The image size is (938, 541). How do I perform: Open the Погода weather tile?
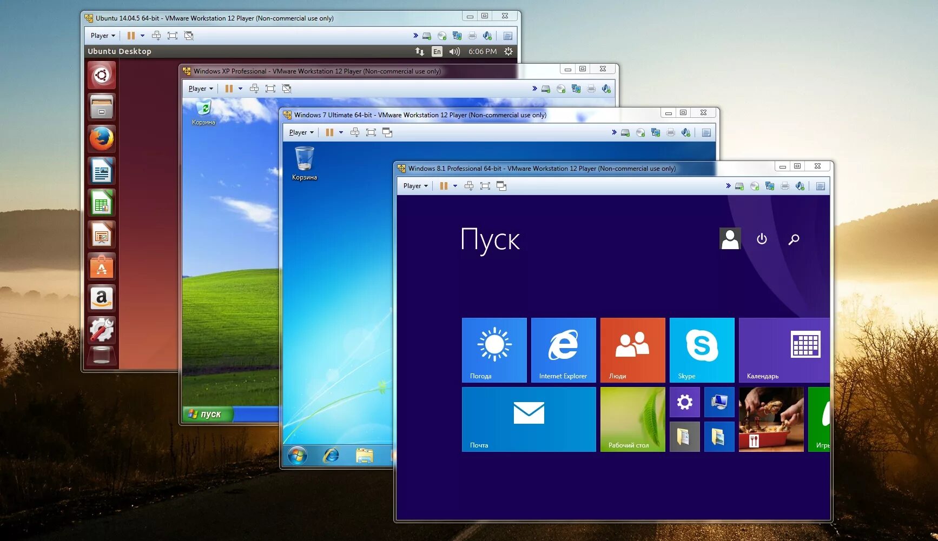pyautogui.click(x=494, y=350)
